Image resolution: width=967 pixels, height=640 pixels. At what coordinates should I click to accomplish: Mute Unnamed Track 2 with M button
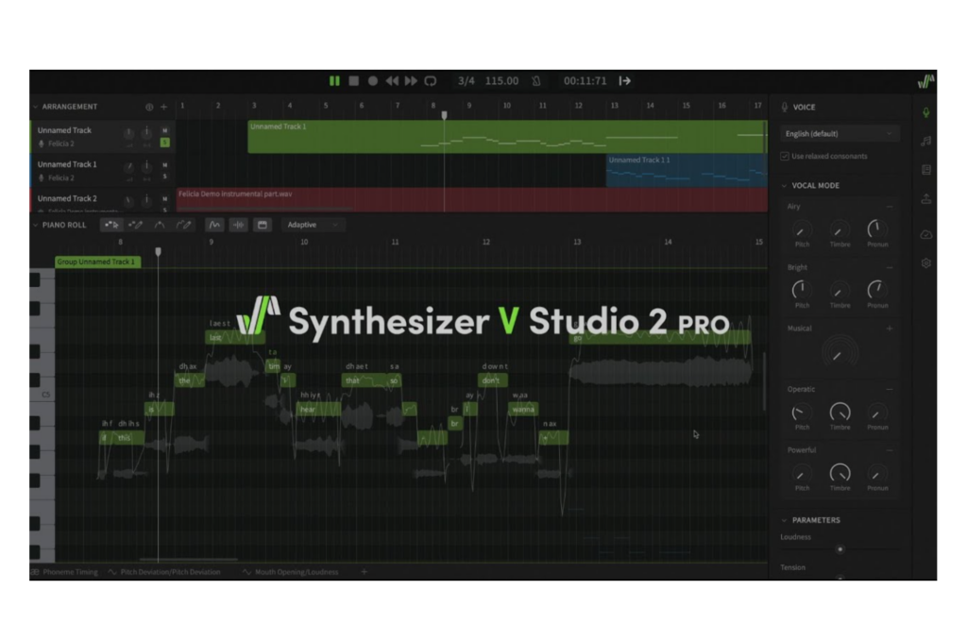pyautogui.click(x=164, y=198)
